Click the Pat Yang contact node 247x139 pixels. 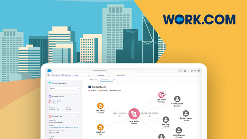[x=166, y=120]
